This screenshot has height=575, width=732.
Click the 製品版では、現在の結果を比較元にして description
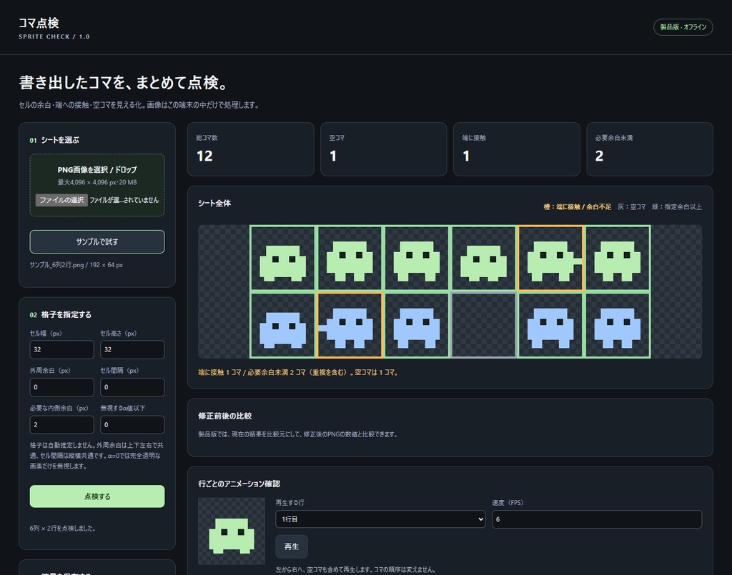point(298,434)
